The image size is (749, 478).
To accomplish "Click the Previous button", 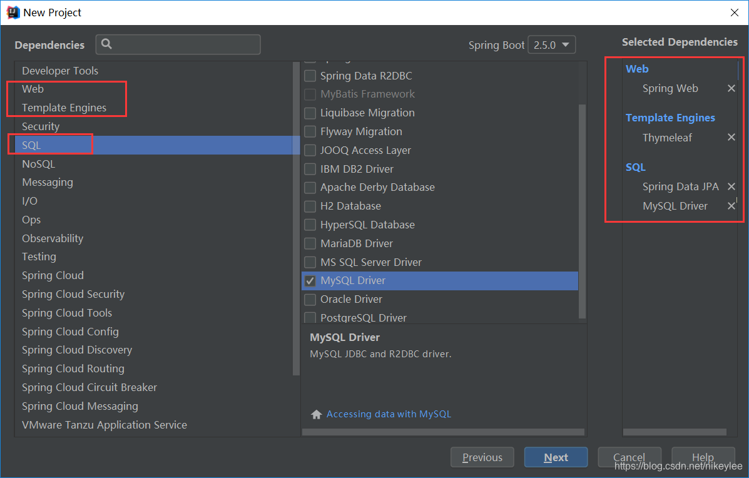I will [x=482, y=457].
